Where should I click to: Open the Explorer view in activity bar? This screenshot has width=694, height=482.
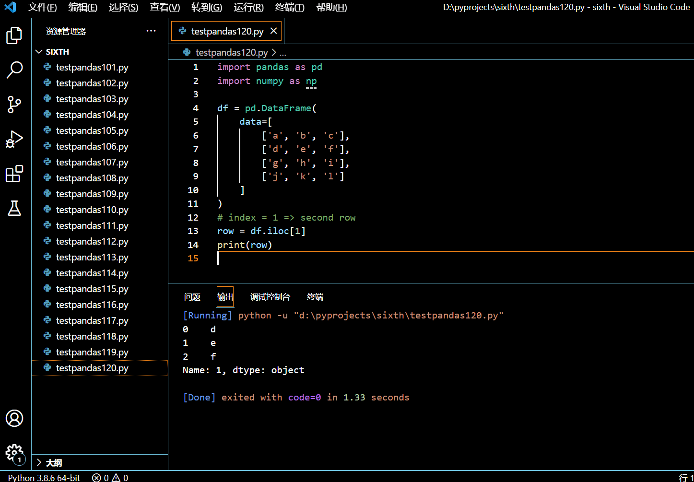coord(14,35)
